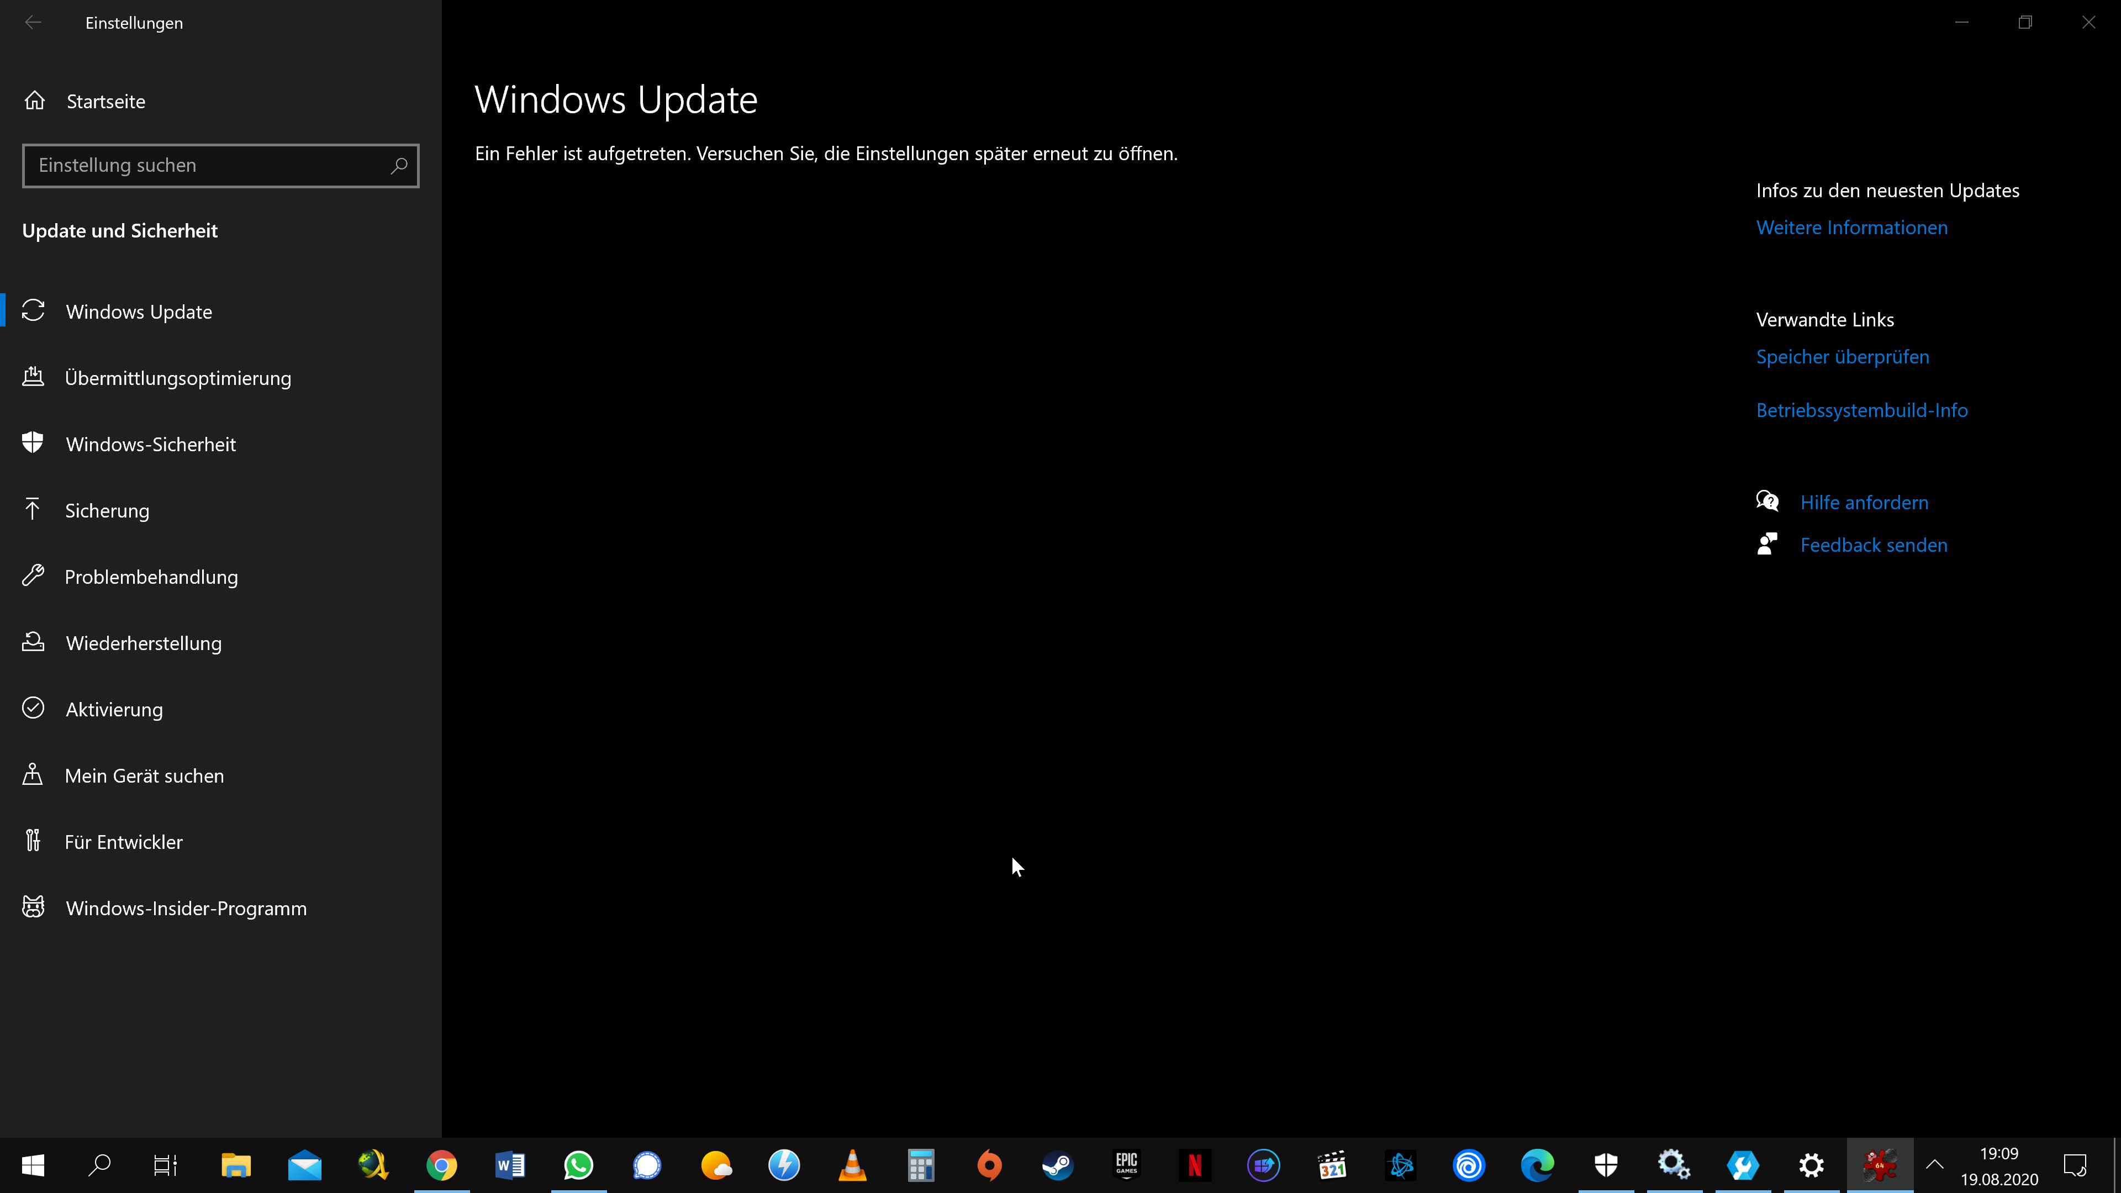Click the Startseite home icon
Viewport: 2121px width, 1193px height.
coord(35,101)
